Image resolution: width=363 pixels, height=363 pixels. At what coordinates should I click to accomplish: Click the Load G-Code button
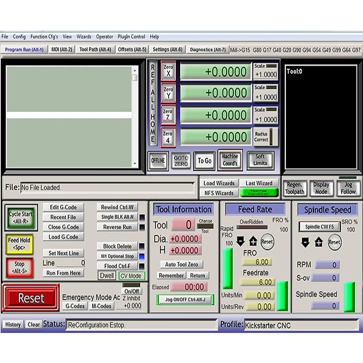[x=63, y=237]
